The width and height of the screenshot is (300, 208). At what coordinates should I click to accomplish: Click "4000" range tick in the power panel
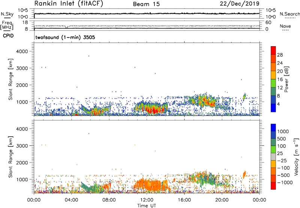[x=22, y=51]
